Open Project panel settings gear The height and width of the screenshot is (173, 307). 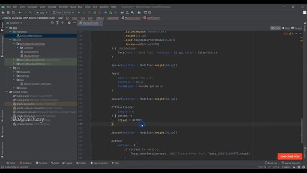69,23
